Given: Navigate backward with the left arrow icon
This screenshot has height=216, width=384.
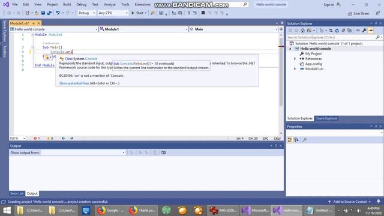Looking at the screenshot, I should (64, 139).
